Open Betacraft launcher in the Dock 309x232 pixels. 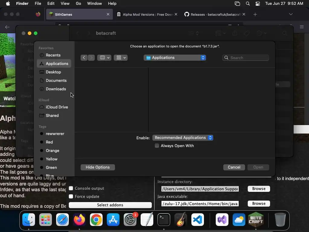coord(256,220)
